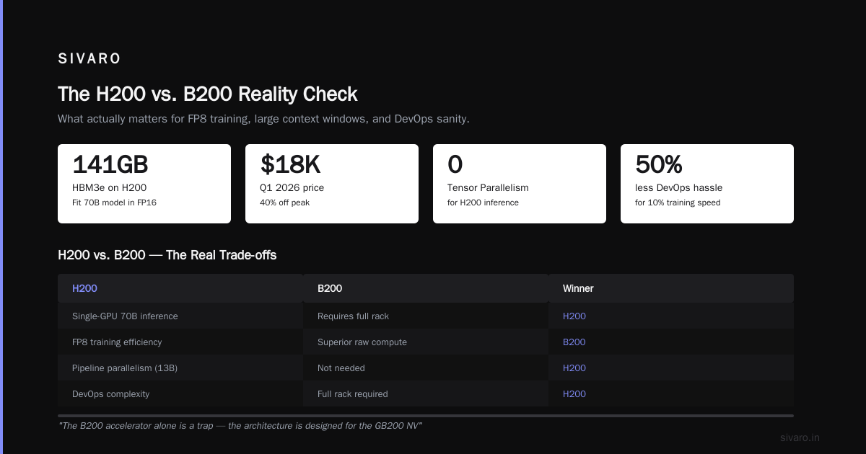
Task: Click H200 winner in DevOps complexity row
Action: coord(574,393)
